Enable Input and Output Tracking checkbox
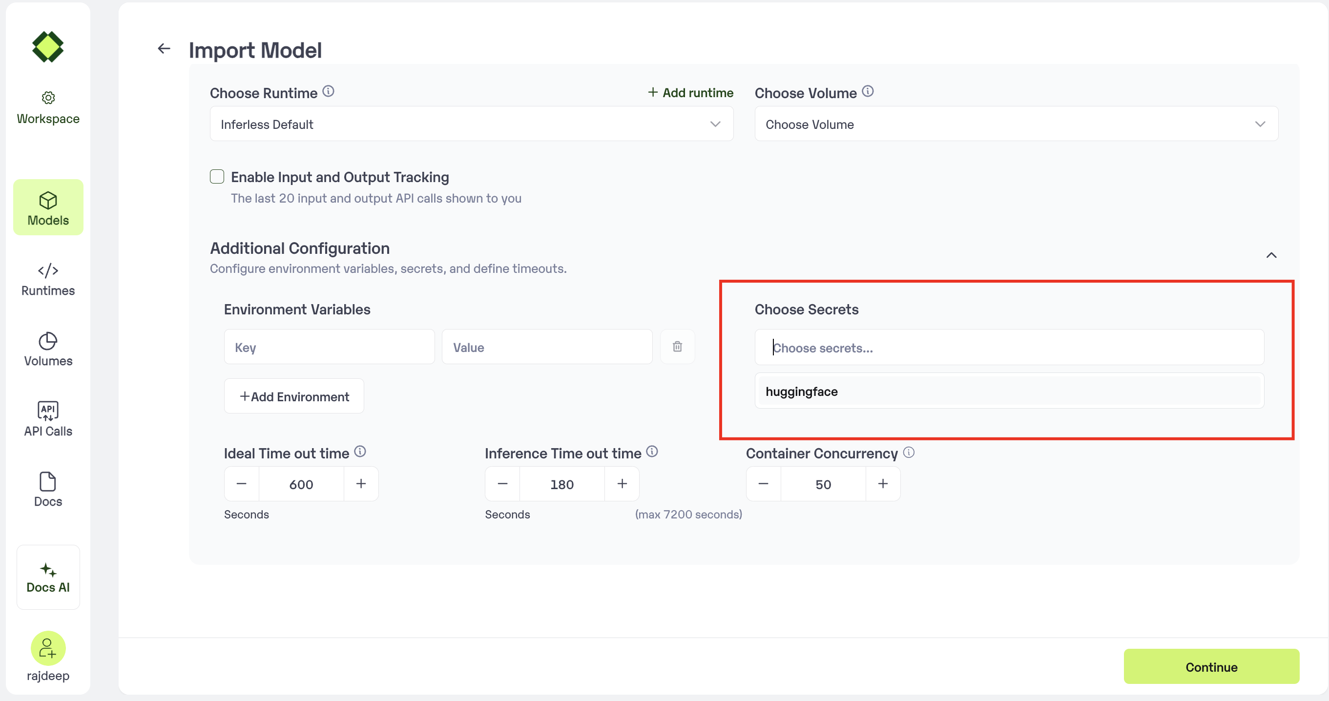Image resolution: width=1329 pixels, height=701 pixels. tap(217, 176)
